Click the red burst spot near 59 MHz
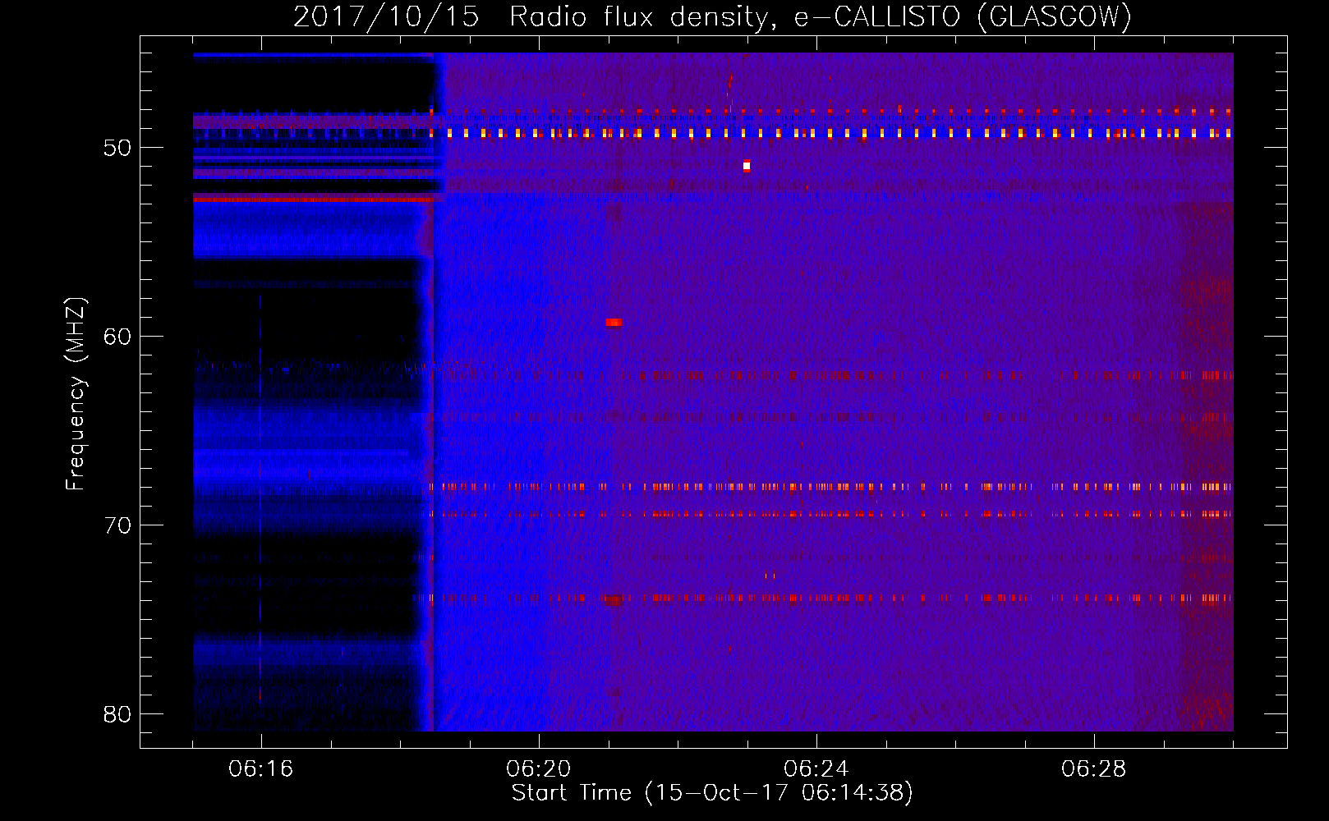Image resolution: width=1329 pixels, height=821 pixels. coord(614,323)
